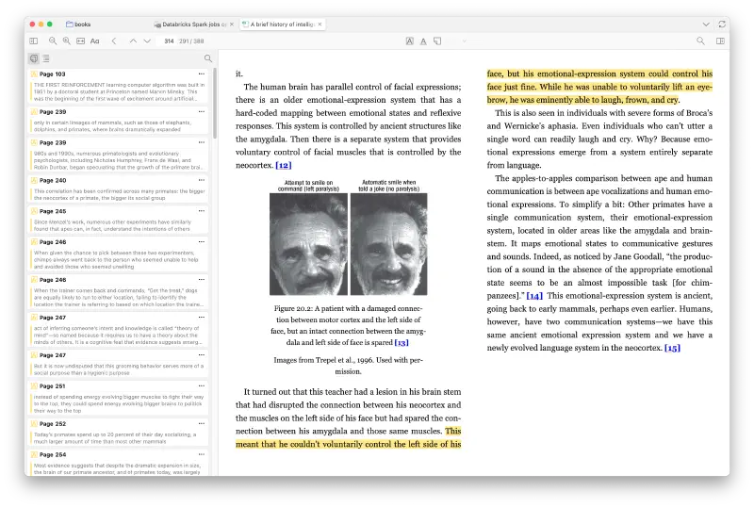Go to the previous page

[x=133, y=41]
